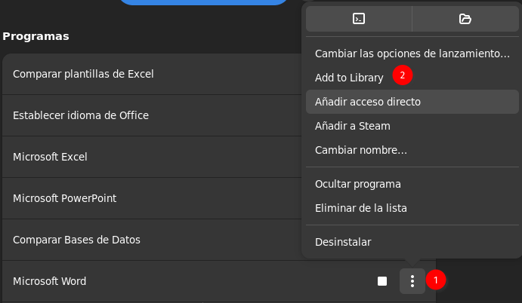This screenshot has width=522, height=303.
Task: Click the Microsoft Word program row label
Action: (50, 281)
